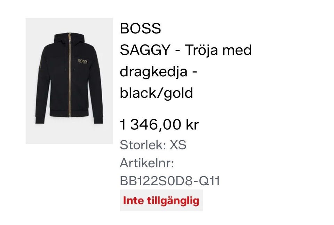Select the Storlek: XS size line
This screenshot has width=334, height=225.
point(153,145)
